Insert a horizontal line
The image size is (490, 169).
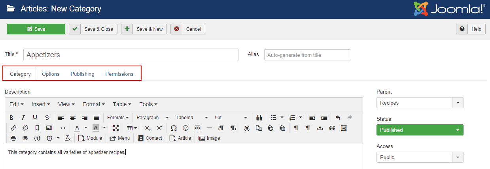coord(209,128)
